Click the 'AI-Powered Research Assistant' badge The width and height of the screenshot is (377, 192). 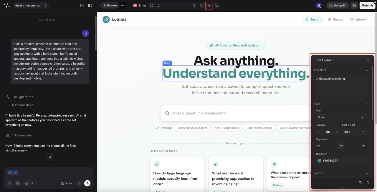[x=236, y=46]
